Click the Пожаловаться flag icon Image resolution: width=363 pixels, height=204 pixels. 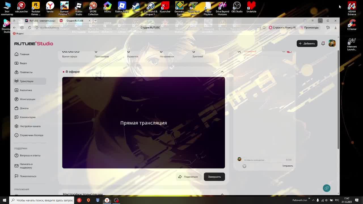pos(16,176)
